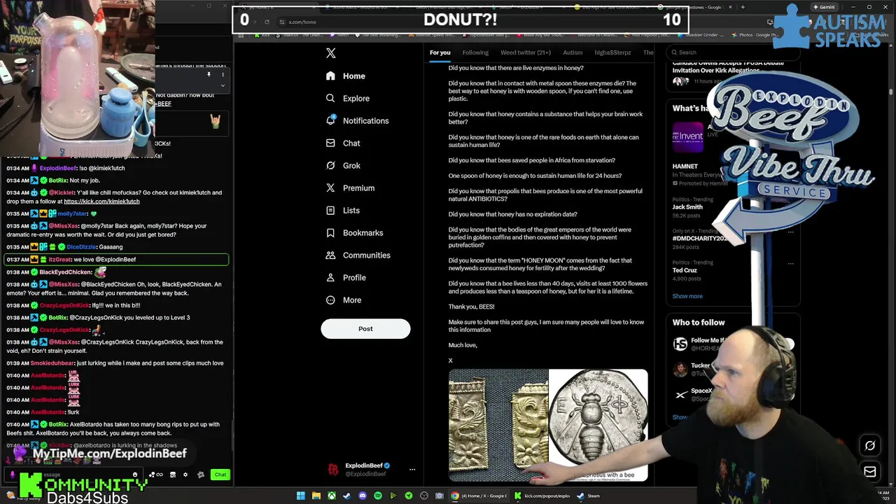The height and width of the screenshot is (504, 896).
Task: Click the badge icon left of Chat button
Action: 201,475
